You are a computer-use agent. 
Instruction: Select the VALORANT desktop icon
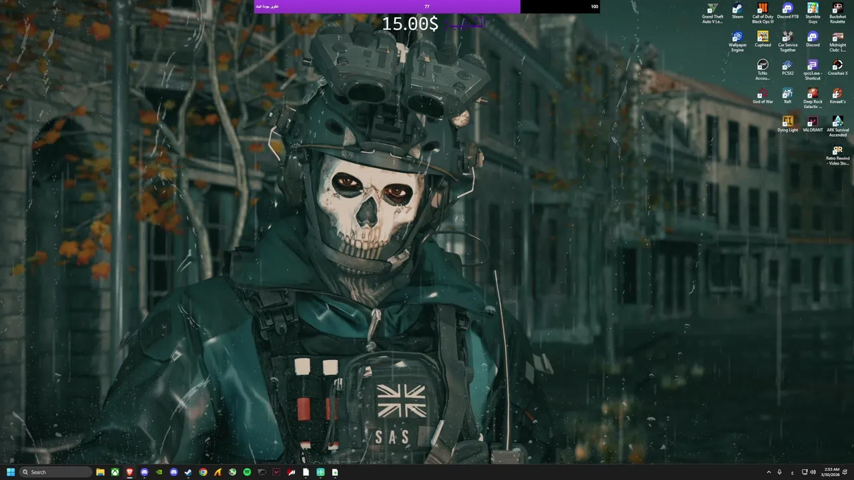point(813,123)
